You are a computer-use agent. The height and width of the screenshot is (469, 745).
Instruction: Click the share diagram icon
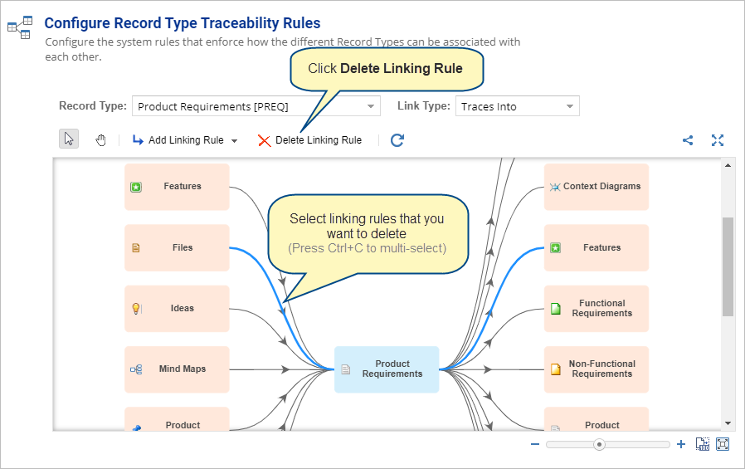688,140
